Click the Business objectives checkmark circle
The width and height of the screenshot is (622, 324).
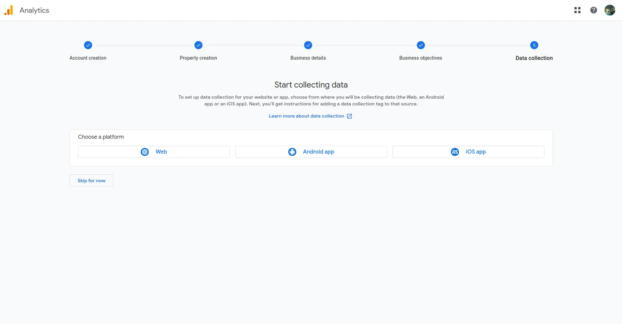point(421,45)
